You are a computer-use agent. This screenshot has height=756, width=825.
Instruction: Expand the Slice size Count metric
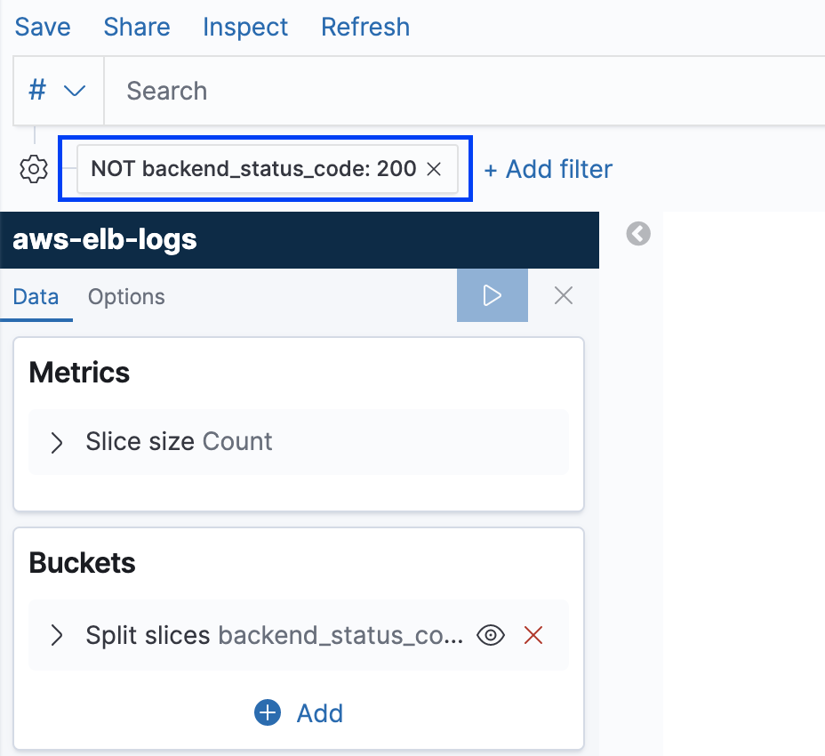click(57, 442)
